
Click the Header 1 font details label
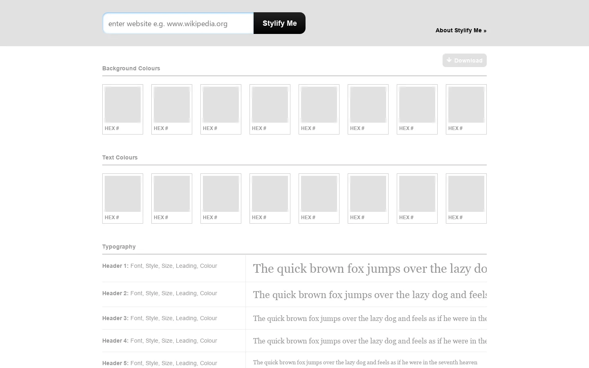pos(160,266)
